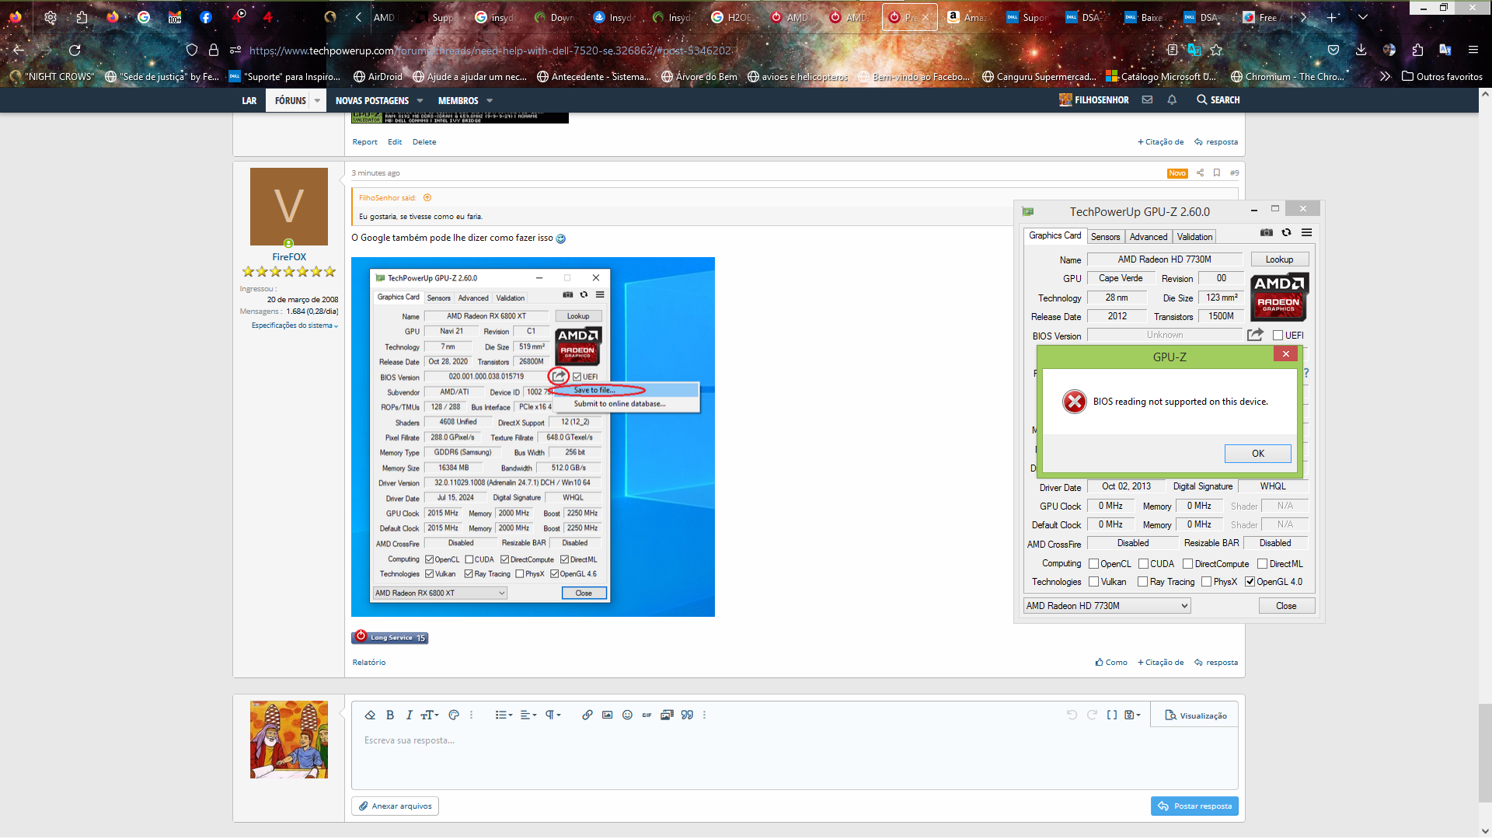Toggle the CUDA checkbox
Image resolution: width=1492 pixels, height=839 pixels.
click(x=1143, y=564)
